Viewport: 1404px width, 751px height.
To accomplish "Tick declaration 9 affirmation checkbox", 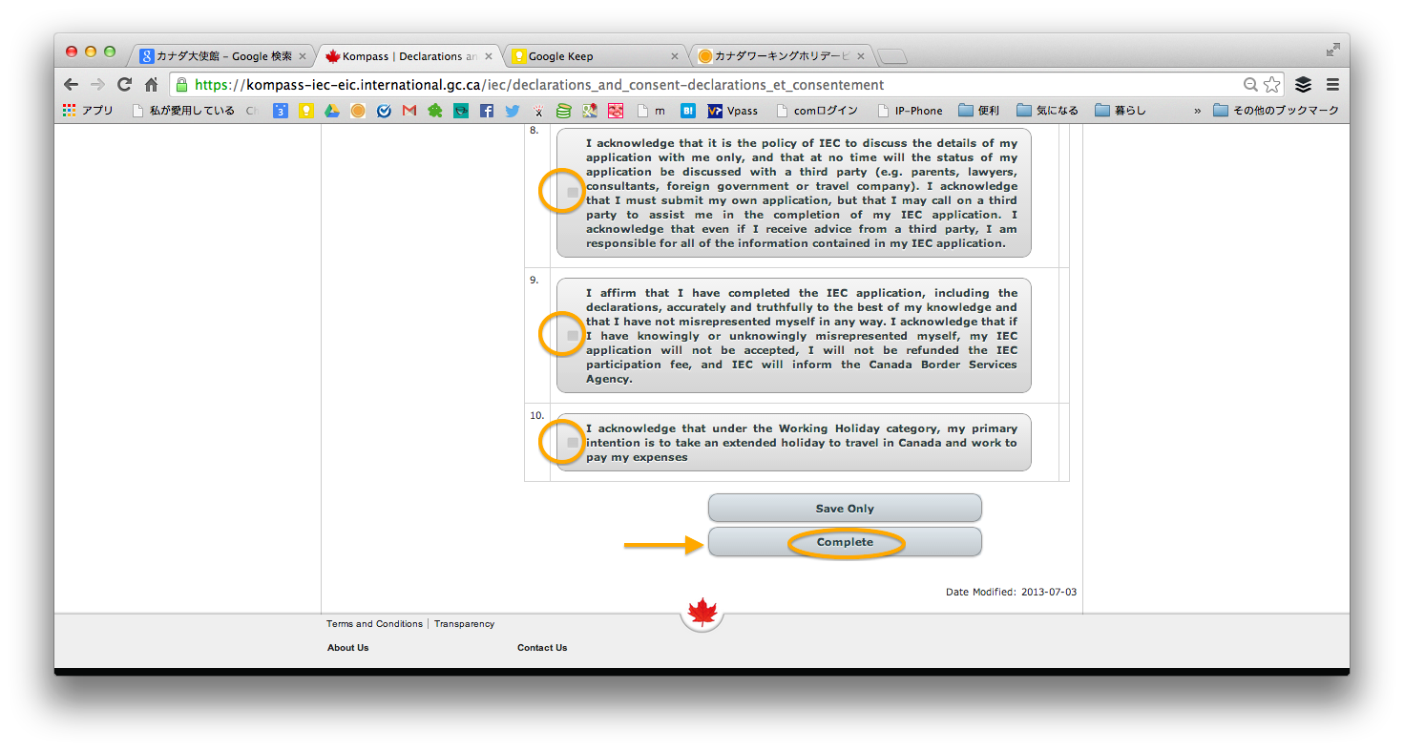I will pos(573,336).
